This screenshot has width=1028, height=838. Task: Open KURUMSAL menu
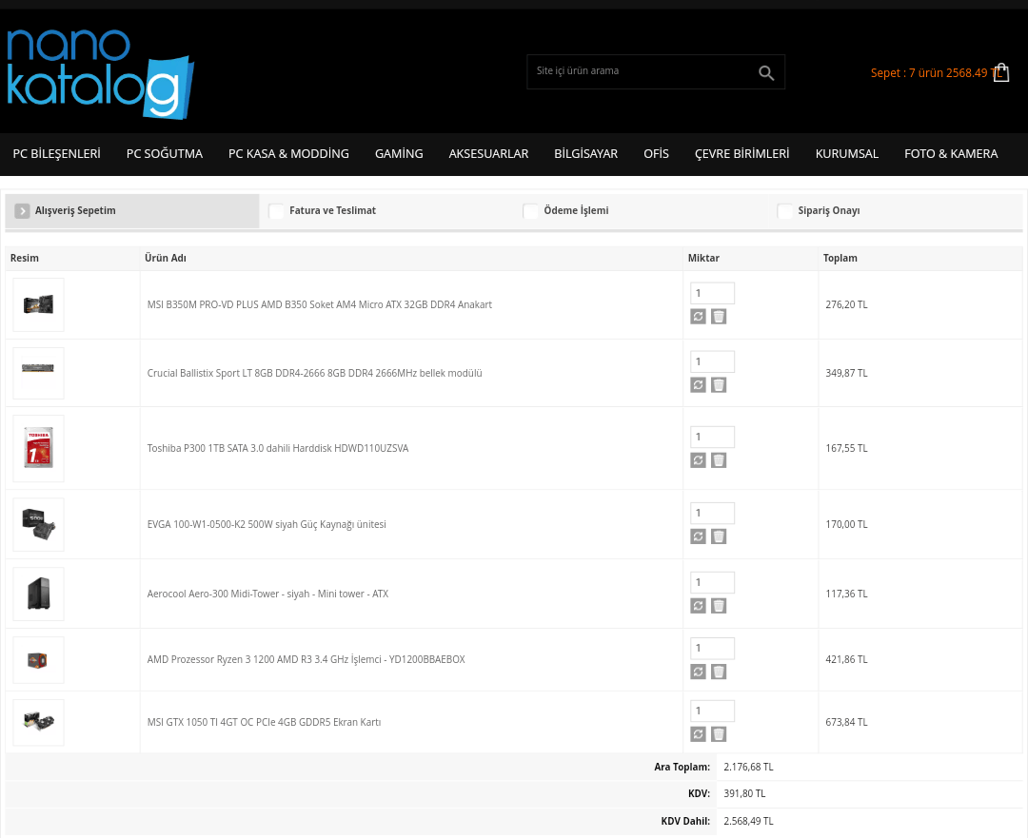point(846,154)
